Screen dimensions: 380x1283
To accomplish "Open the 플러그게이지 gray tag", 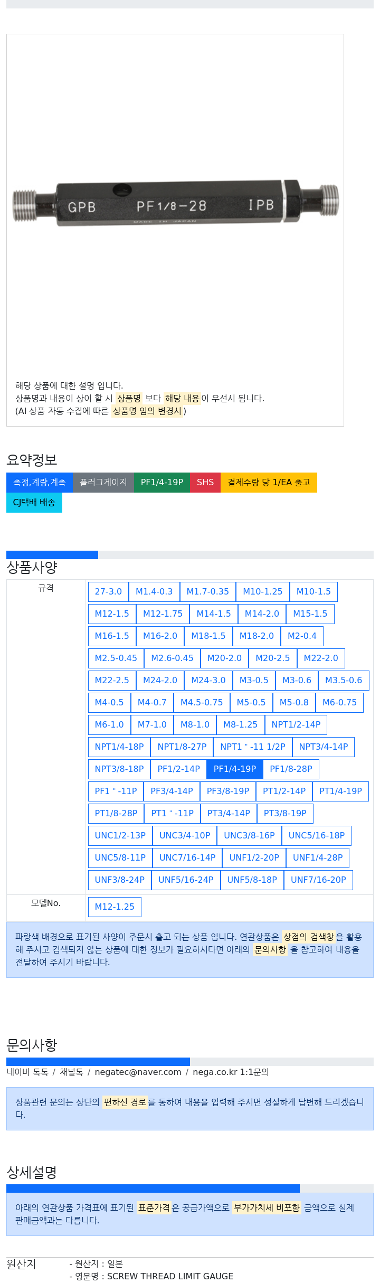I will tap(103, 482).
